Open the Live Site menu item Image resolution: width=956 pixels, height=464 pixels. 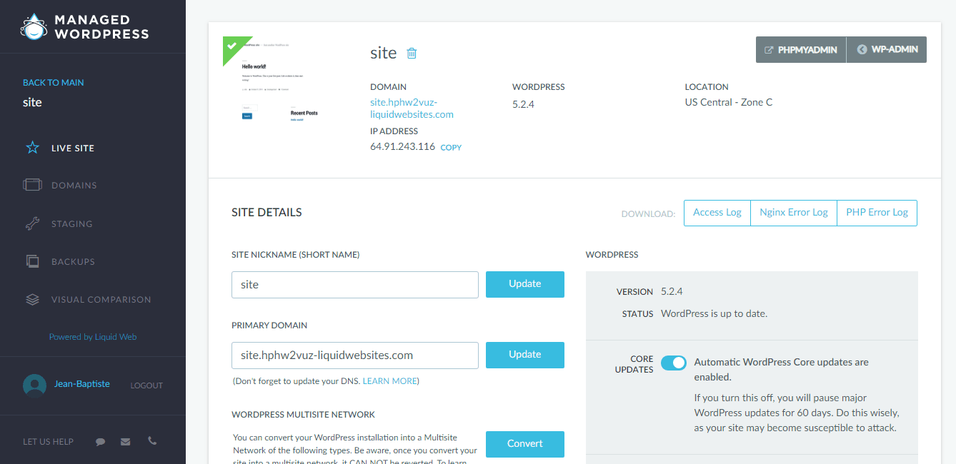(x=73, y=148)
